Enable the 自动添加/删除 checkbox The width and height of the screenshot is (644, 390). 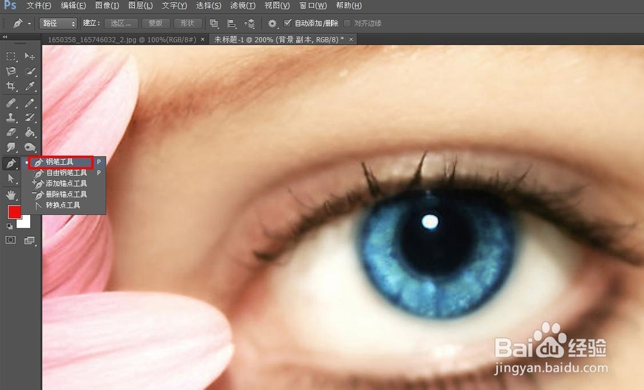tap(287, 23)
